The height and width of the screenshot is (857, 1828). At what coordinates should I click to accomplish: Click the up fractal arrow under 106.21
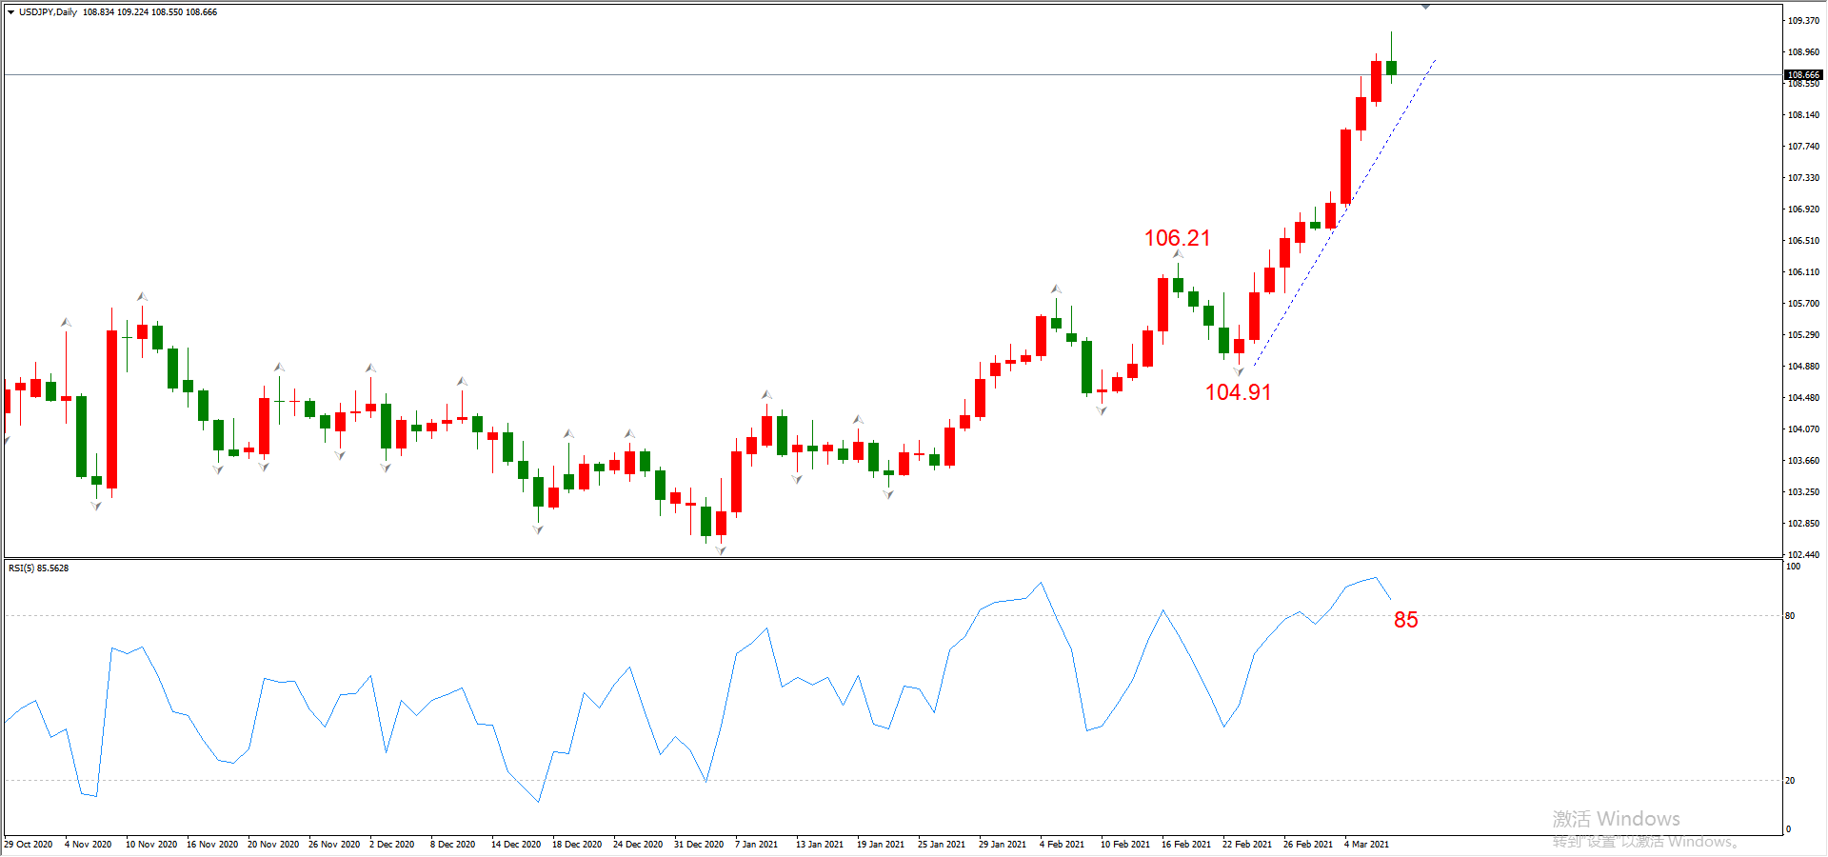tap(1179, 255)
